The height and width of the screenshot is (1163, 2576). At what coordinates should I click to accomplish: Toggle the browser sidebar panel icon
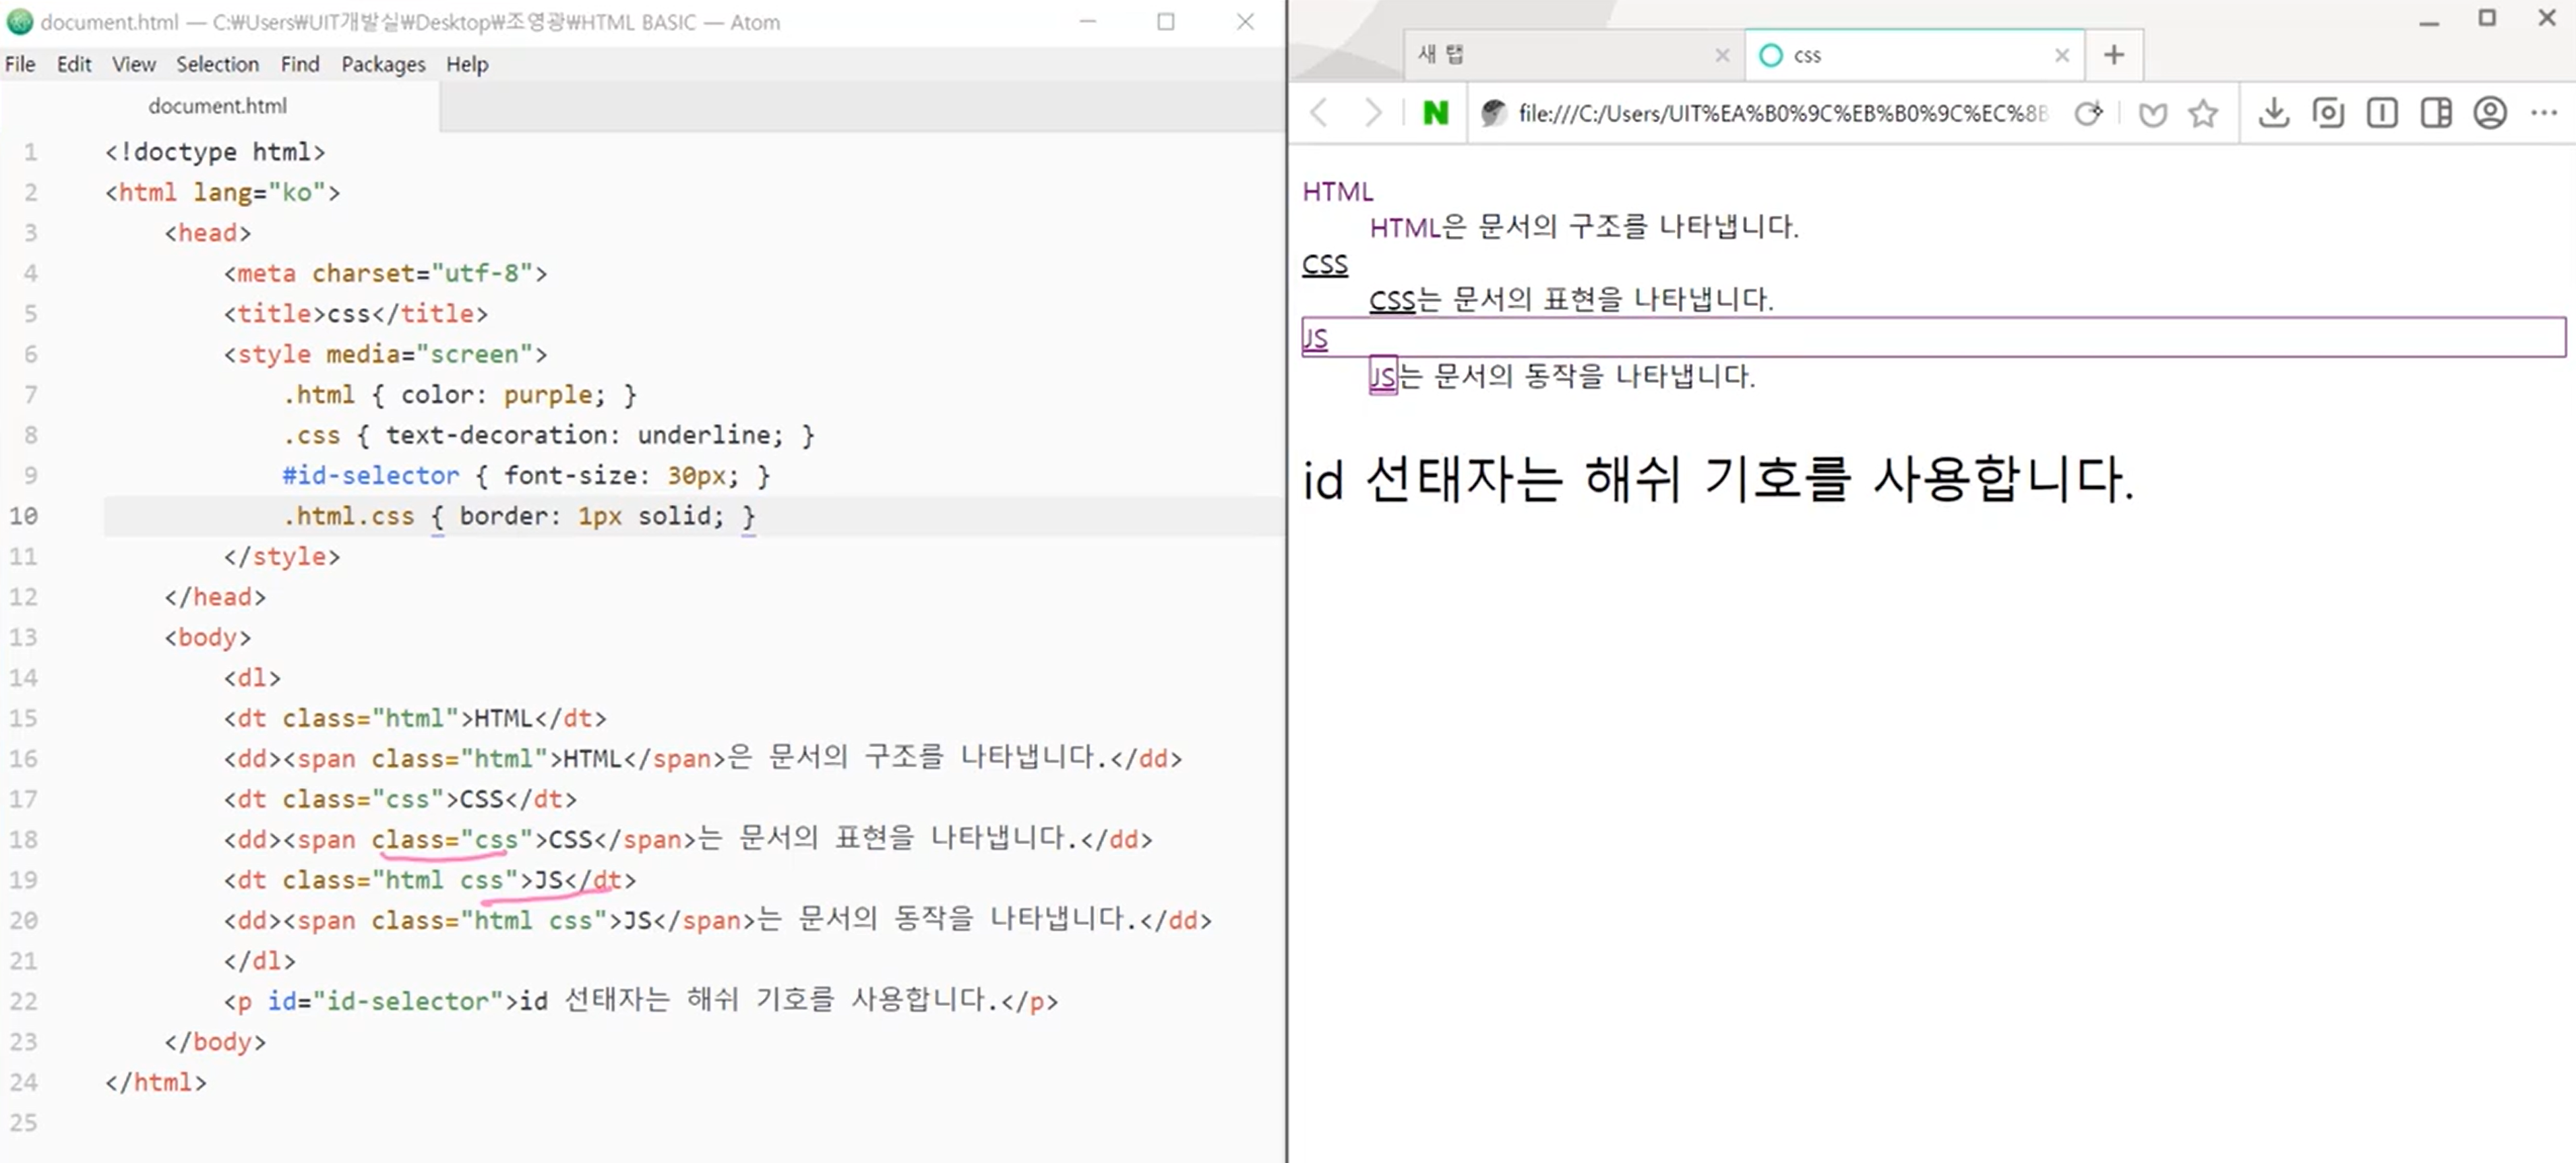point(2436,113)
